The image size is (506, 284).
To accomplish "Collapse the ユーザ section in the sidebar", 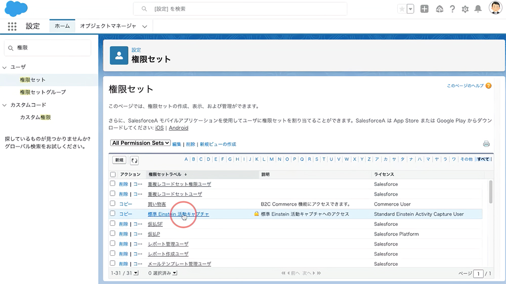I will point(5,67).
